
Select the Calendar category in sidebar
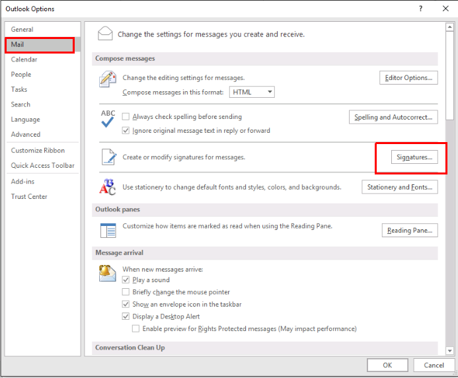(x=24, y=59)
